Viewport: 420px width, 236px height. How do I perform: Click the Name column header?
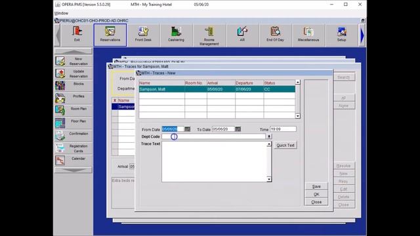point(162,83)
